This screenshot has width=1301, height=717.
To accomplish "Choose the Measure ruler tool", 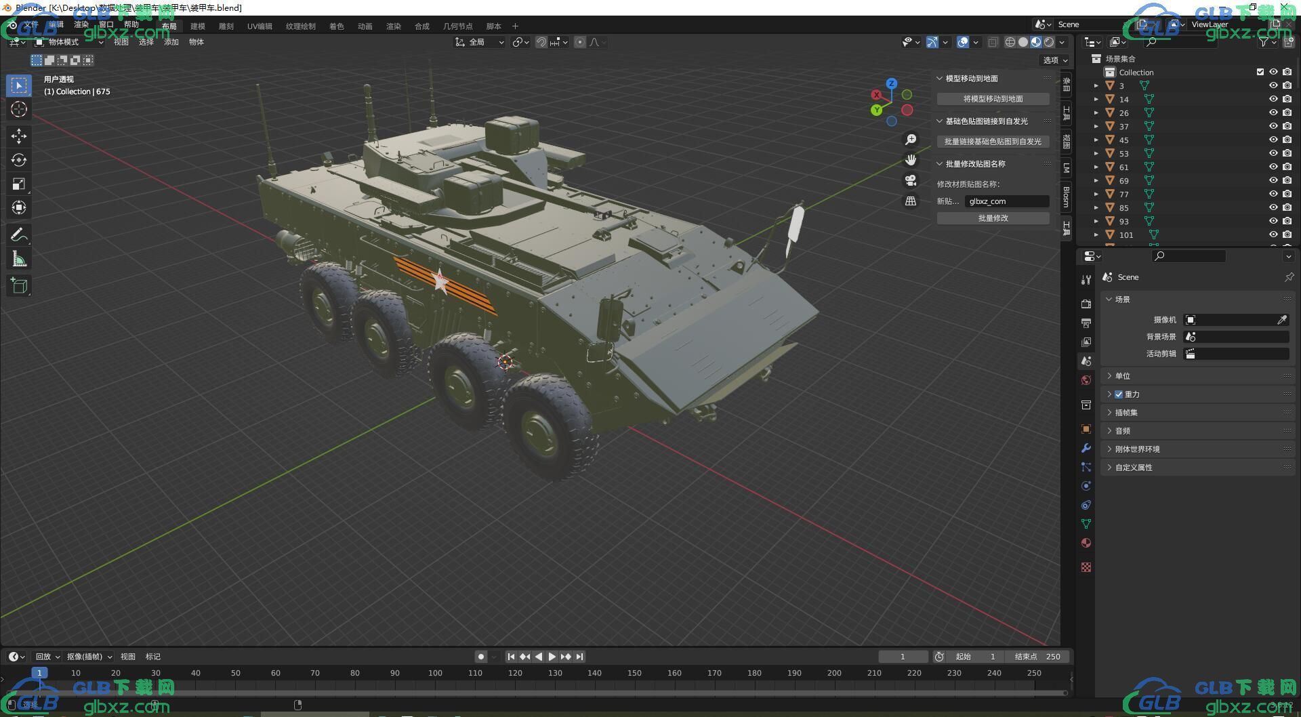I will point(19,258).
